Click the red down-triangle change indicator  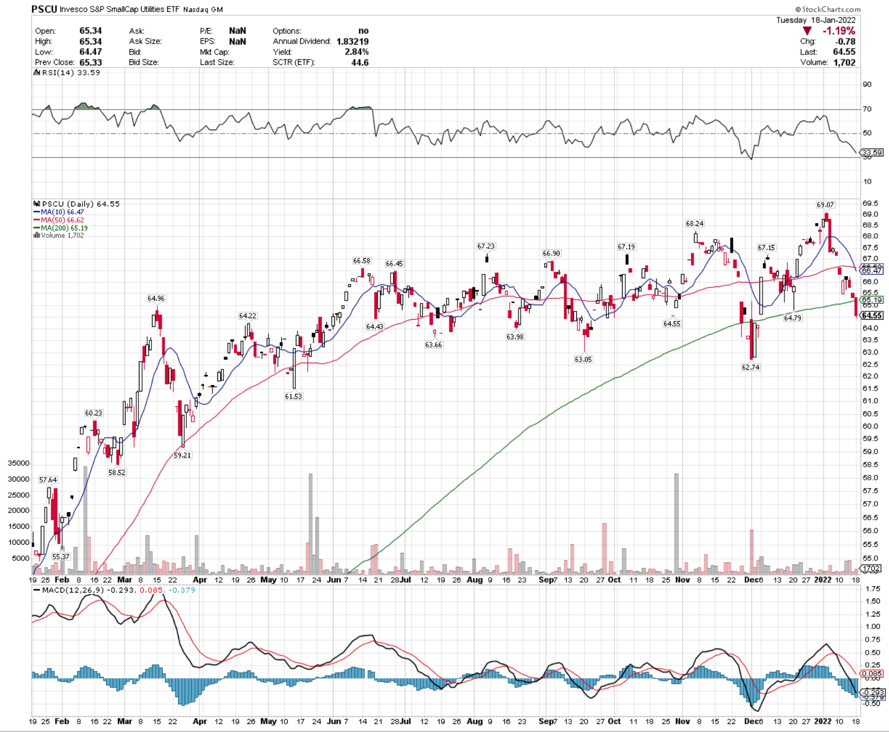pos(807,31)
